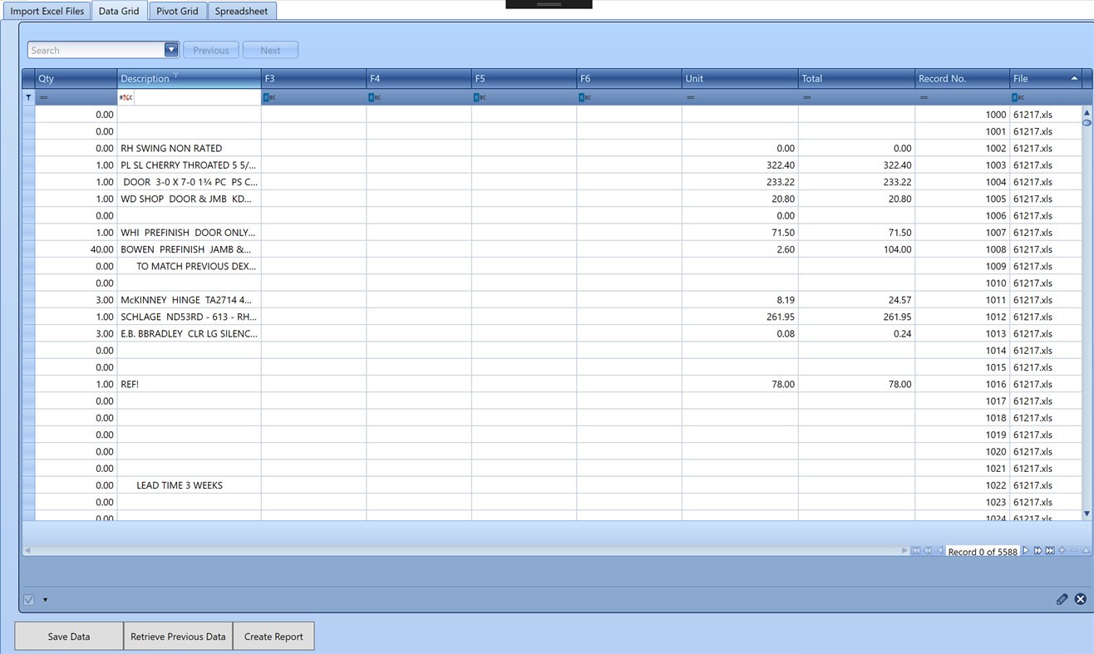1094x654 pixels.
Task: Open the filter options dropdown near the checkbox
Action: [45, 599]
